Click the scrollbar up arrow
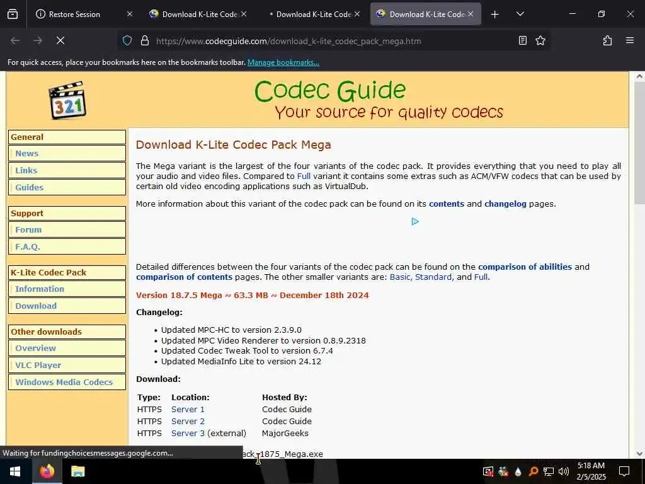Viewport: 645px width, 484px height. point(639,76)
